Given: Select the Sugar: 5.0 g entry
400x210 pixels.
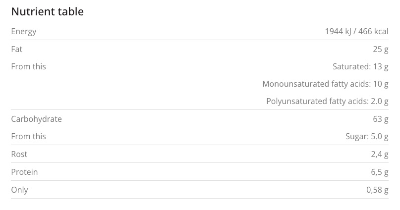Looking at the screenshot, I should coord(367,136).
